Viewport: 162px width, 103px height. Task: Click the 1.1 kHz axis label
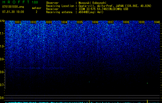click(2, 33)
